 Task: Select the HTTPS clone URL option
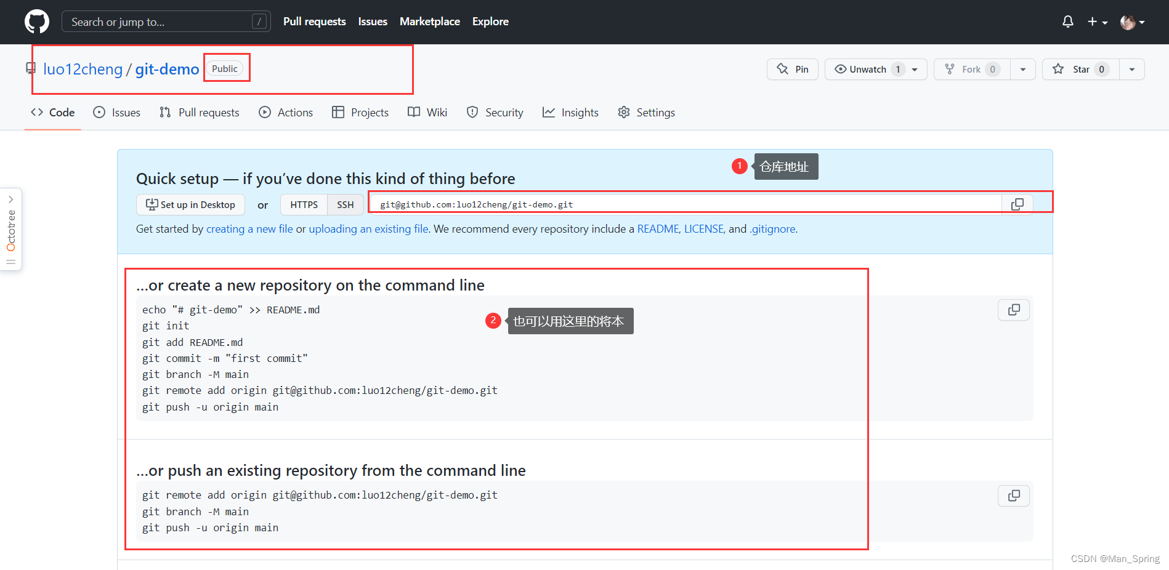pos(304,204)
